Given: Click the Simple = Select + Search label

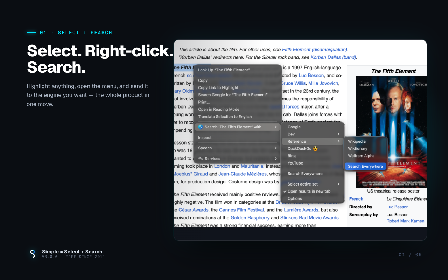Looking at the screenshot, I should click(72, 252).
